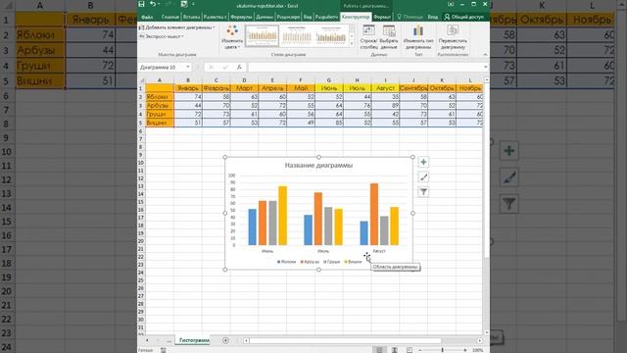Click horizontal scrollbar left arrow
The height and width of the screenshot is (353, 627).
coord(246,340)
